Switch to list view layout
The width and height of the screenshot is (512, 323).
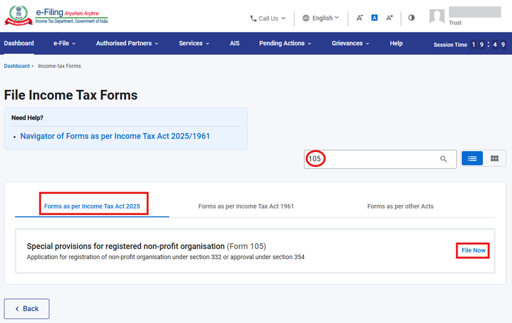pyautogui.click(x=473, y=159)
